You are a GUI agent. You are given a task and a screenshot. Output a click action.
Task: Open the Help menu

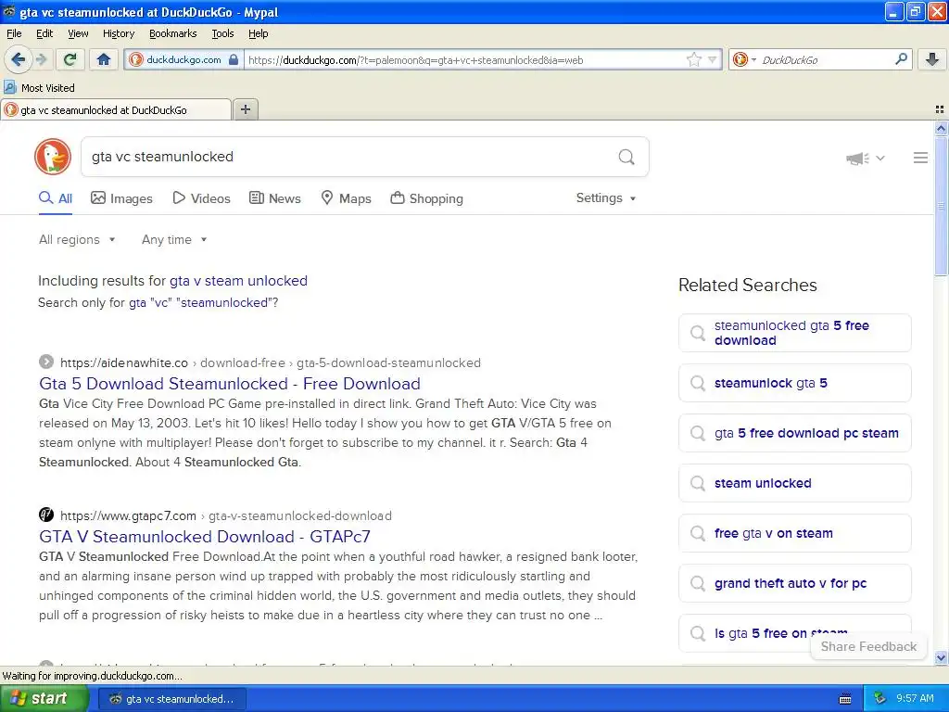(x=258, y=33)
